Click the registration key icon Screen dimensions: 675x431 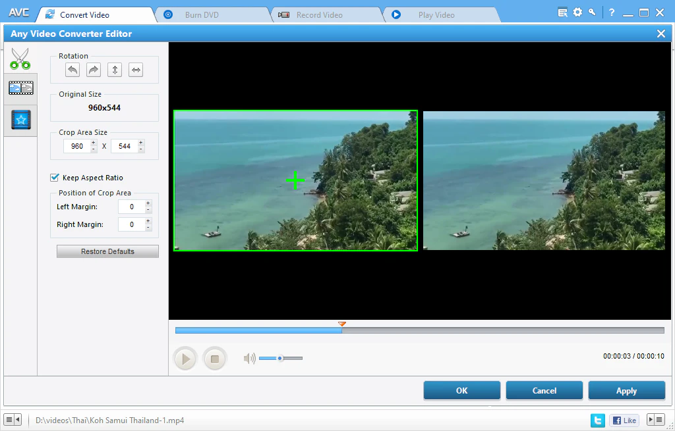592,12
